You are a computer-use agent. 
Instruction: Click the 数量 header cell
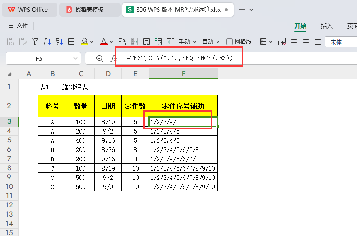[x=81, y=106]
